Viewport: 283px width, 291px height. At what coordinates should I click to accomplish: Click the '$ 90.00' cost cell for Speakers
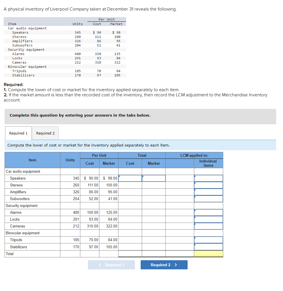click(x=90, y=178)
